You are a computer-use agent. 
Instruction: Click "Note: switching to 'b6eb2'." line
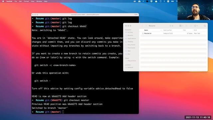(50, 30)
